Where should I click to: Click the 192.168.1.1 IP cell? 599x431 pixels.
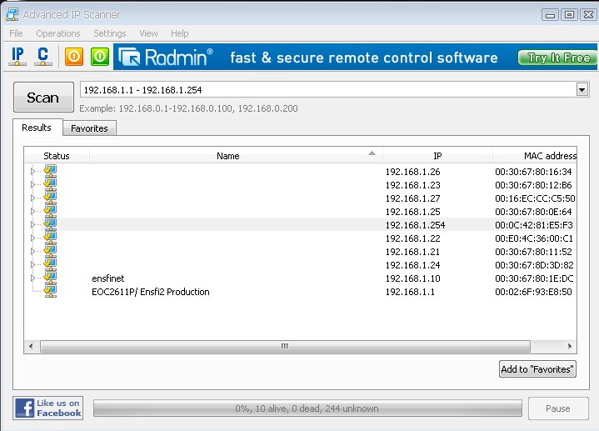point(410,292)
